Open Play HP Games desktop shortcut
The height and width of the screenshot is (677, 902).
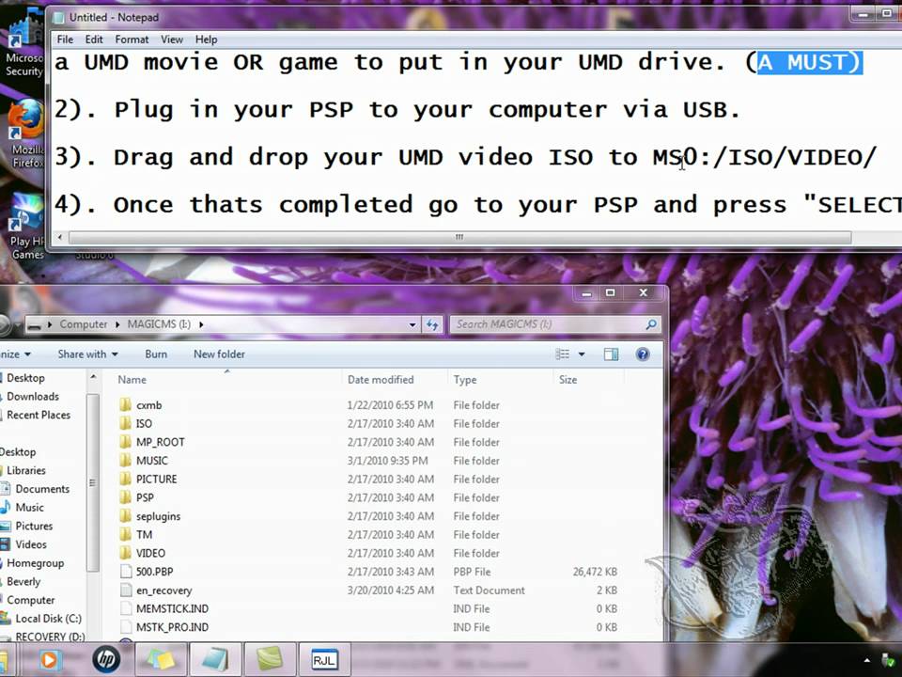tap(26, 227)
